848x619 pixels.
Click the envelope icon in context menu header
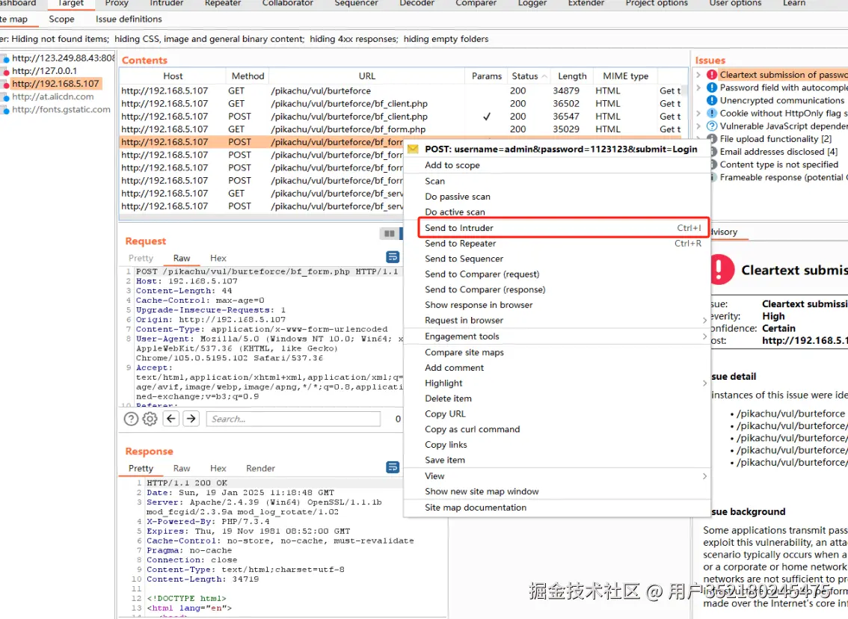point(414,150)
